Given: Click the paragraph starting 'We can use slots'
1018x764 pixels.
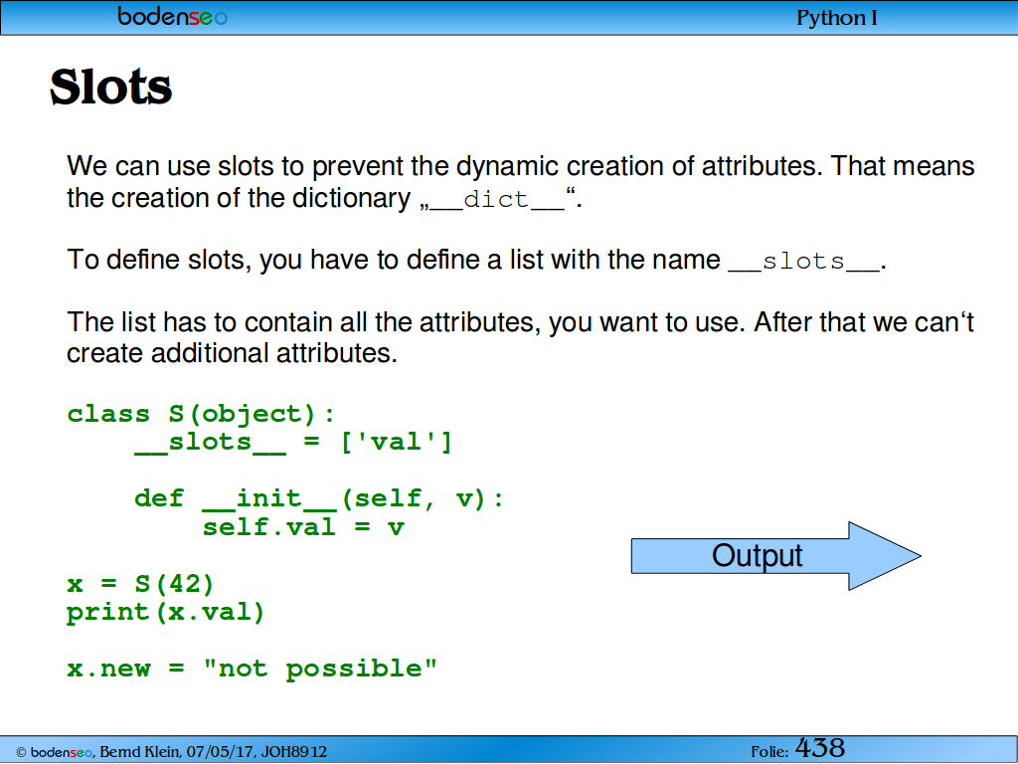Looking at the screenshot, I should pyautogui.click(x=521, y=182).
